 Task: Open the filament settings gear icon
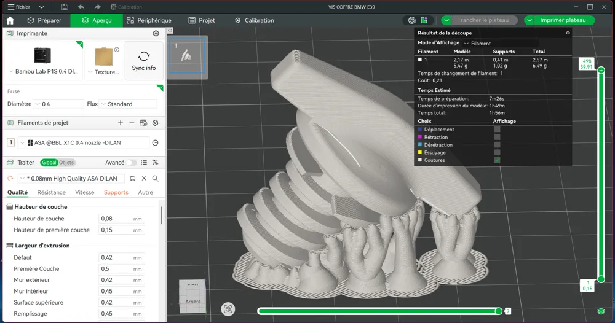156,123
